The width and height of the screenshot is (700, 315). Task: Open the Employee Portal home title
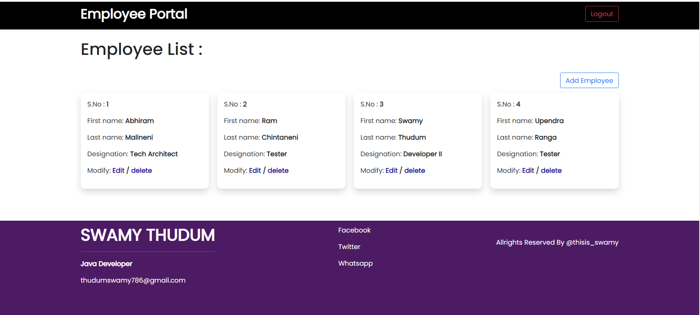134,14
